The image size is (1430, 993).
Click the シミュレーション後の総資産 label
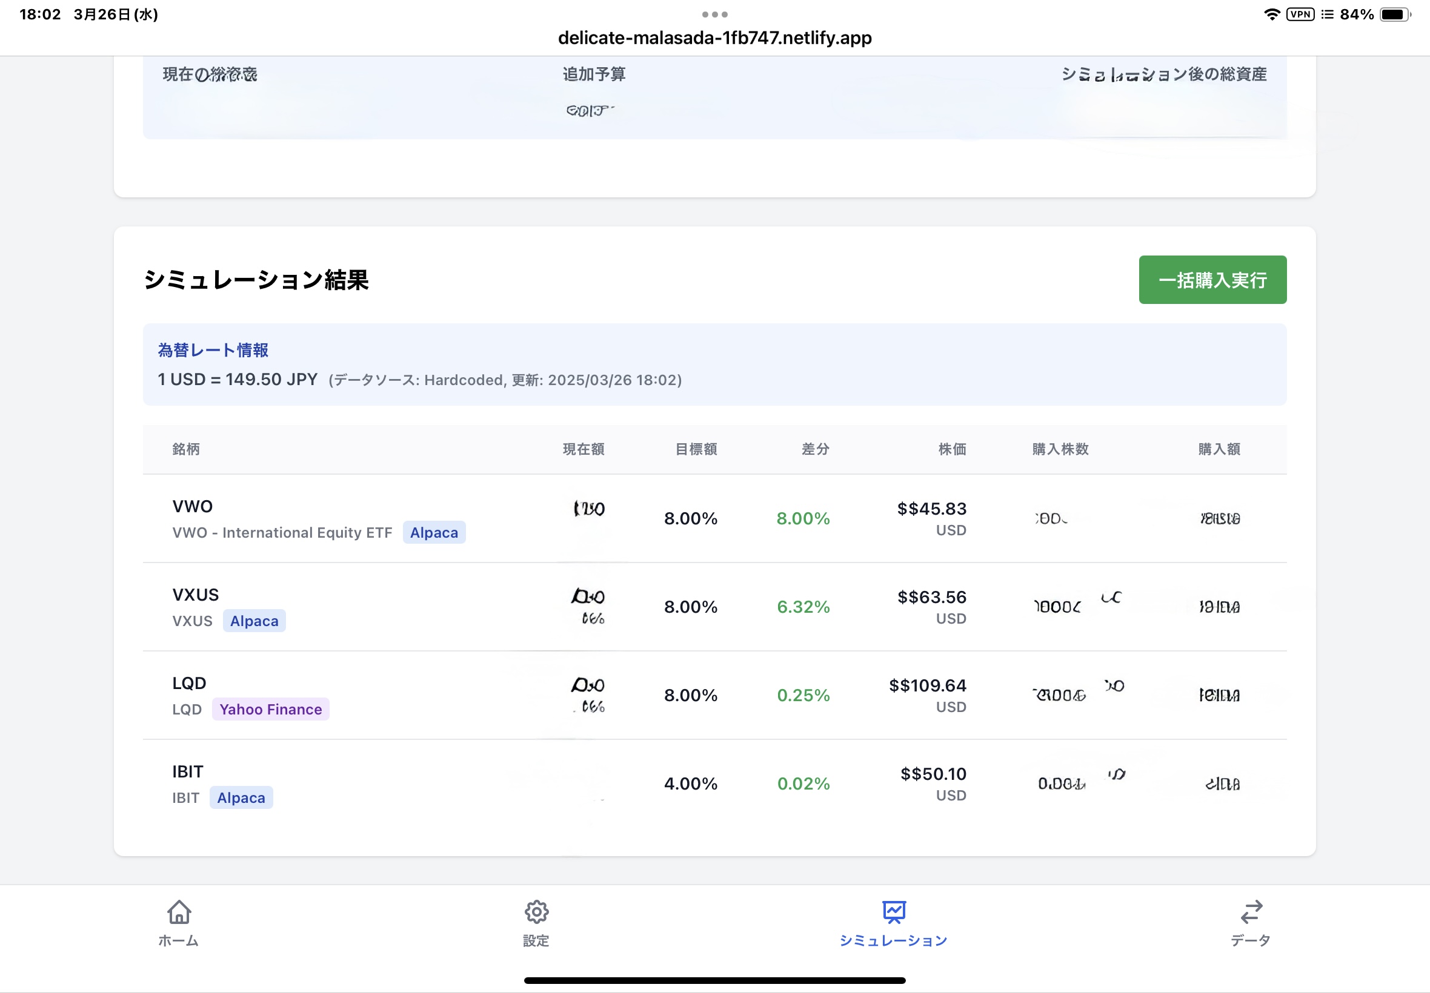coord(1163,74)
